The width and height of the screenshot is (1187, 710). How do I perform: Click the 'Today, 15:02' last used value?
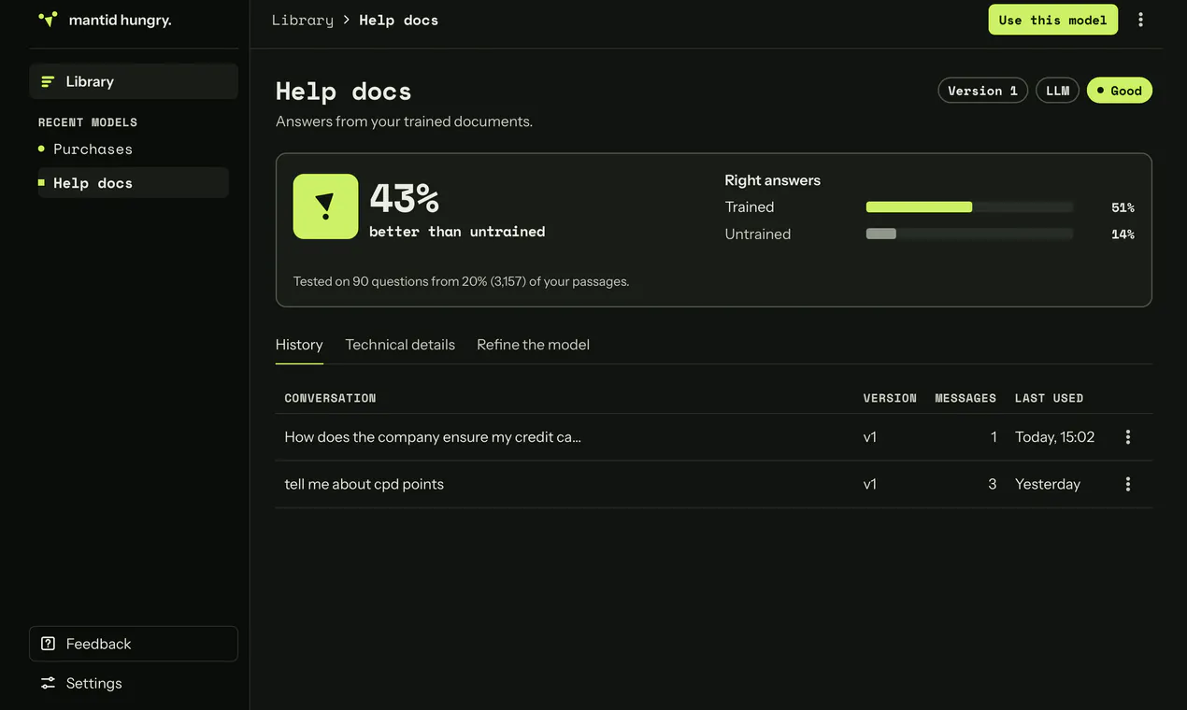(1054, 437)
